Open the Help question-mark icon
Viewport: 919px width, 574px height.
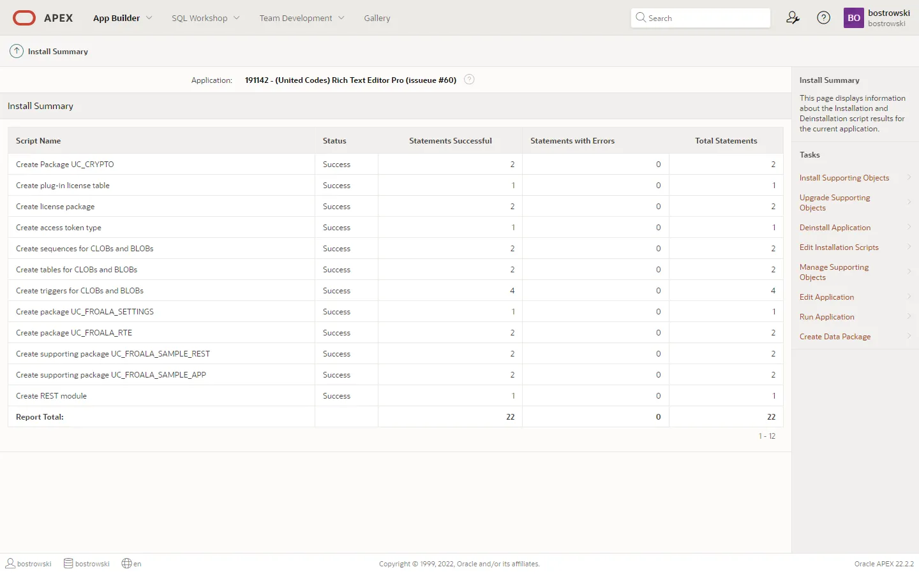pos(824,18)
